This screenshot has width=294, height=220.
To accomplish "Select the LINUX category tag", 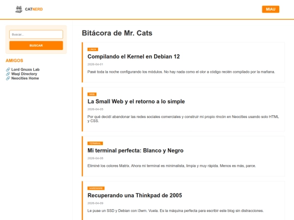I will pos(93,49).
